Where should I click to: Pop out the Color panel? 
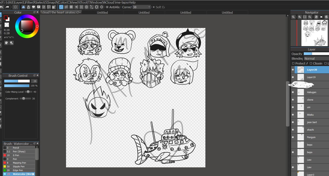click(34, 12)
